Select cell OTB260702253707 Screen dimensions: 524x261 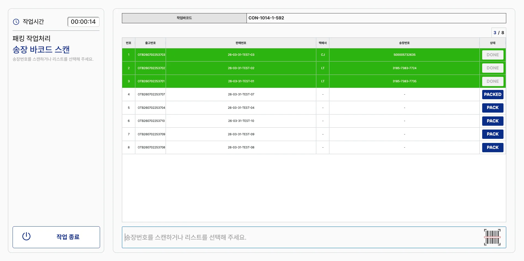(x=151, y=94)
